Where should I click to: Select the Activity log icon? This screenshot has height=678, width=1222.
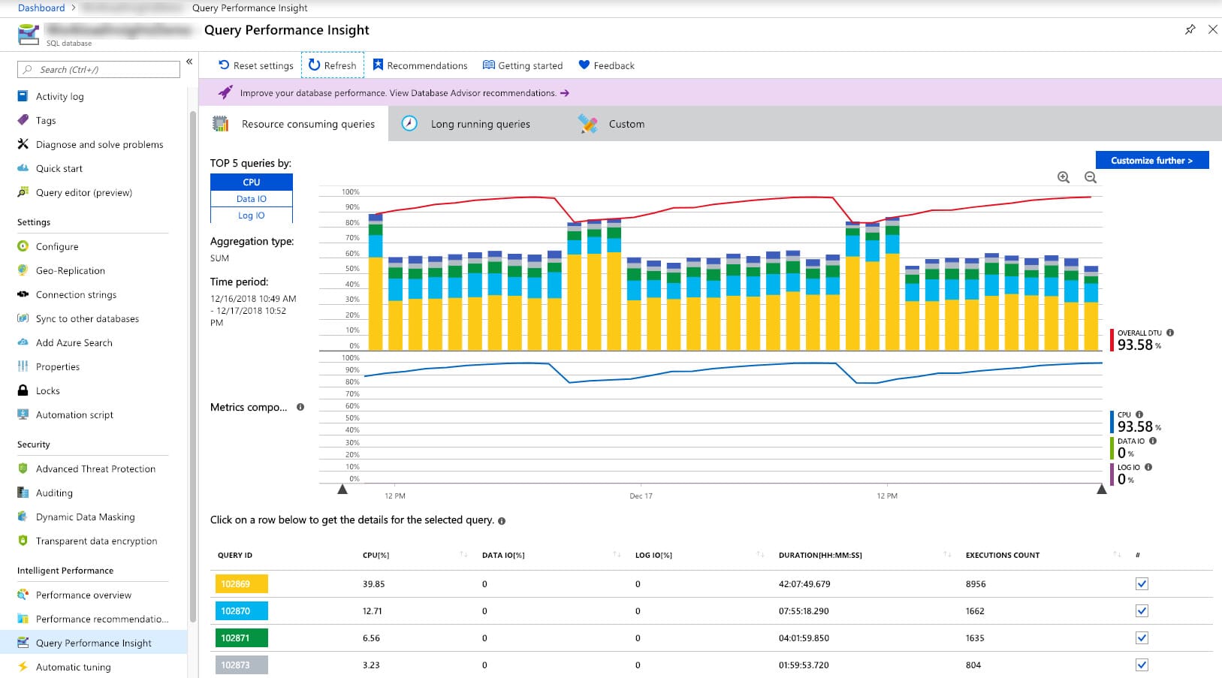tap(23, 96)
